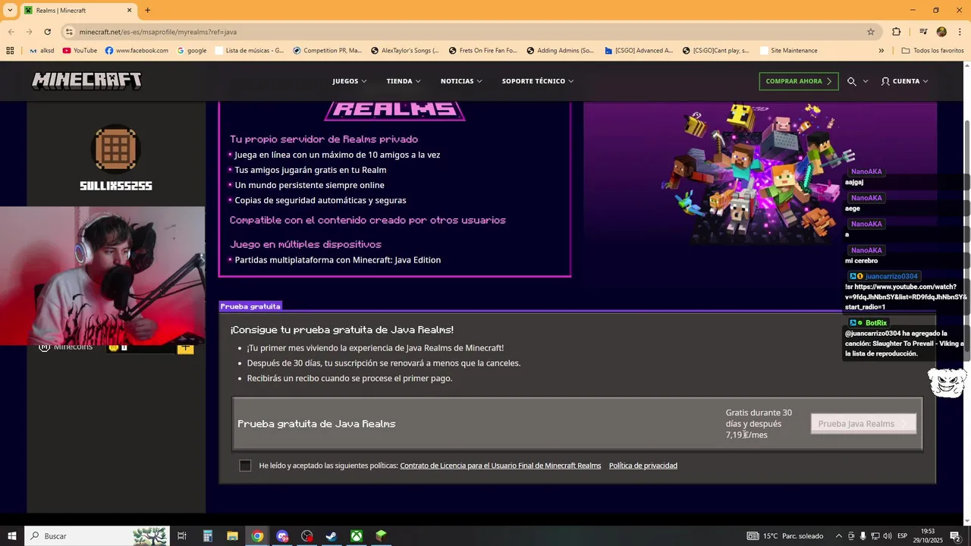971x546 pixels.
Task: Click the SULLIX55255 username
Action: point(116,186)
